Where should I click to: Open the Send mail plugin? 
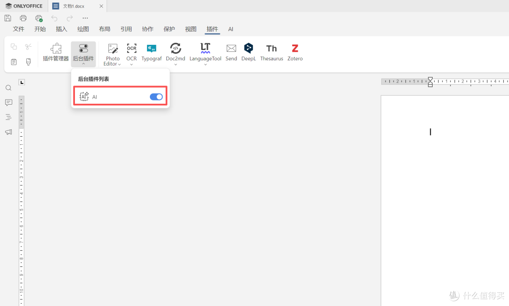coord(231,53)
